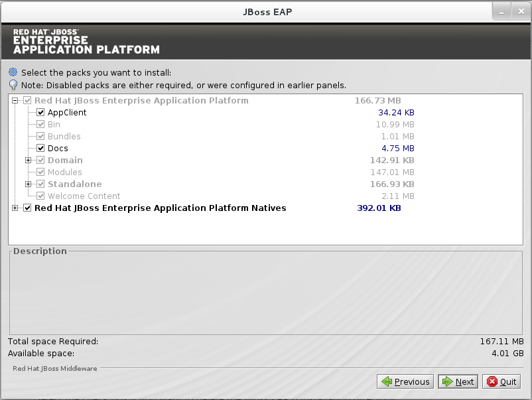Image resolution: width=532 pixels, height=400 pixels.
Task: Expand the Standalone pack node
Action: click(x=29, y=184)
